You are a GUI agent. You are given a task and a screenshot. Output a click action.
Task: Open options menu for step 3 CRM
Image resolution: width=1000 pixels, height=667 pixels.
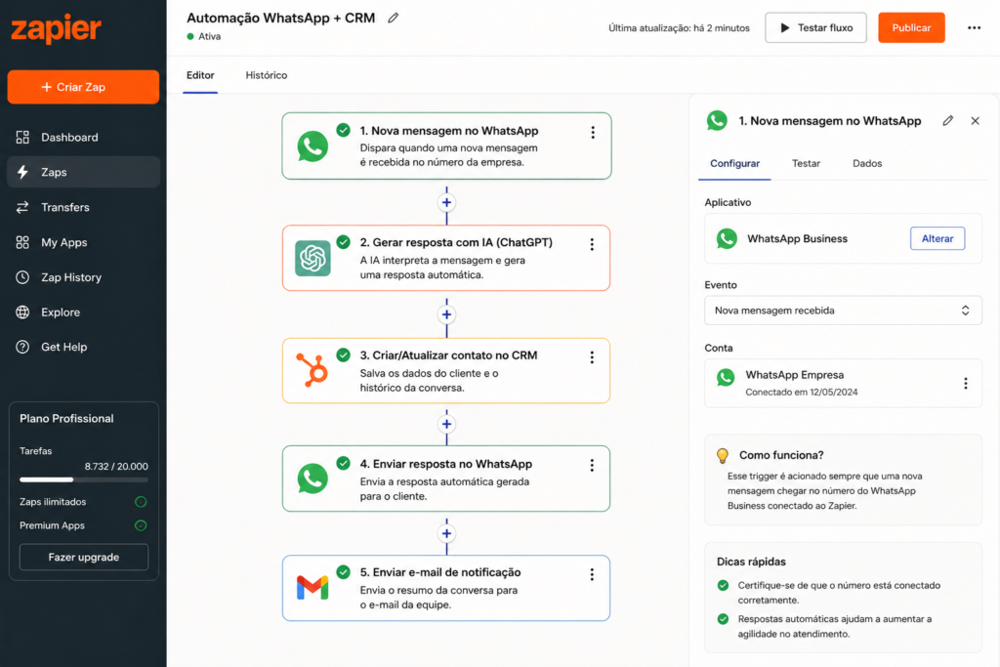click(x=592, y=357)
